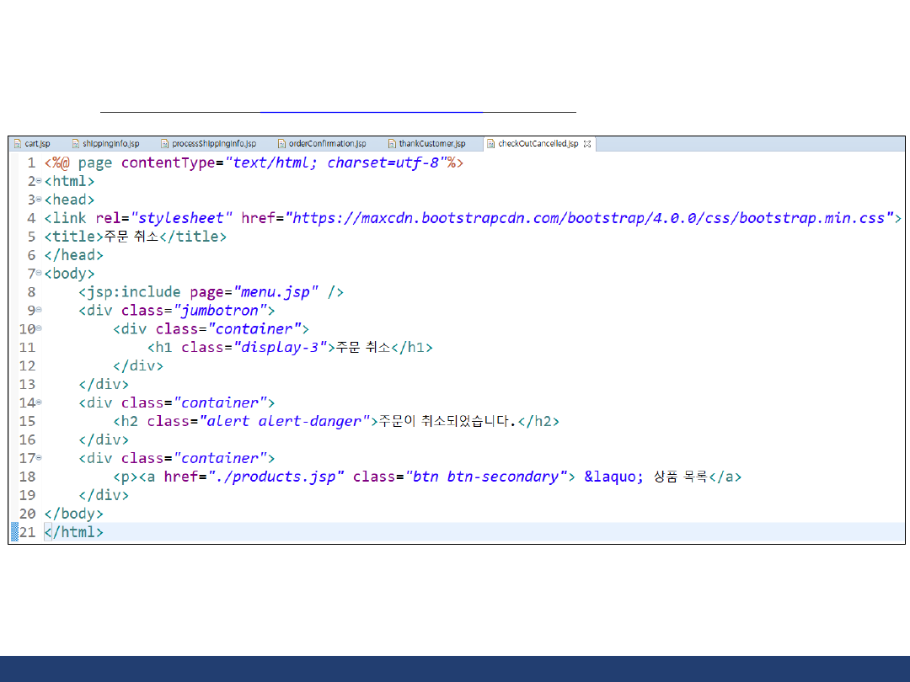Screen dimensions: 910x682
Task: Click the file icon on cart.jsp tab
Action: coord(18,144)
